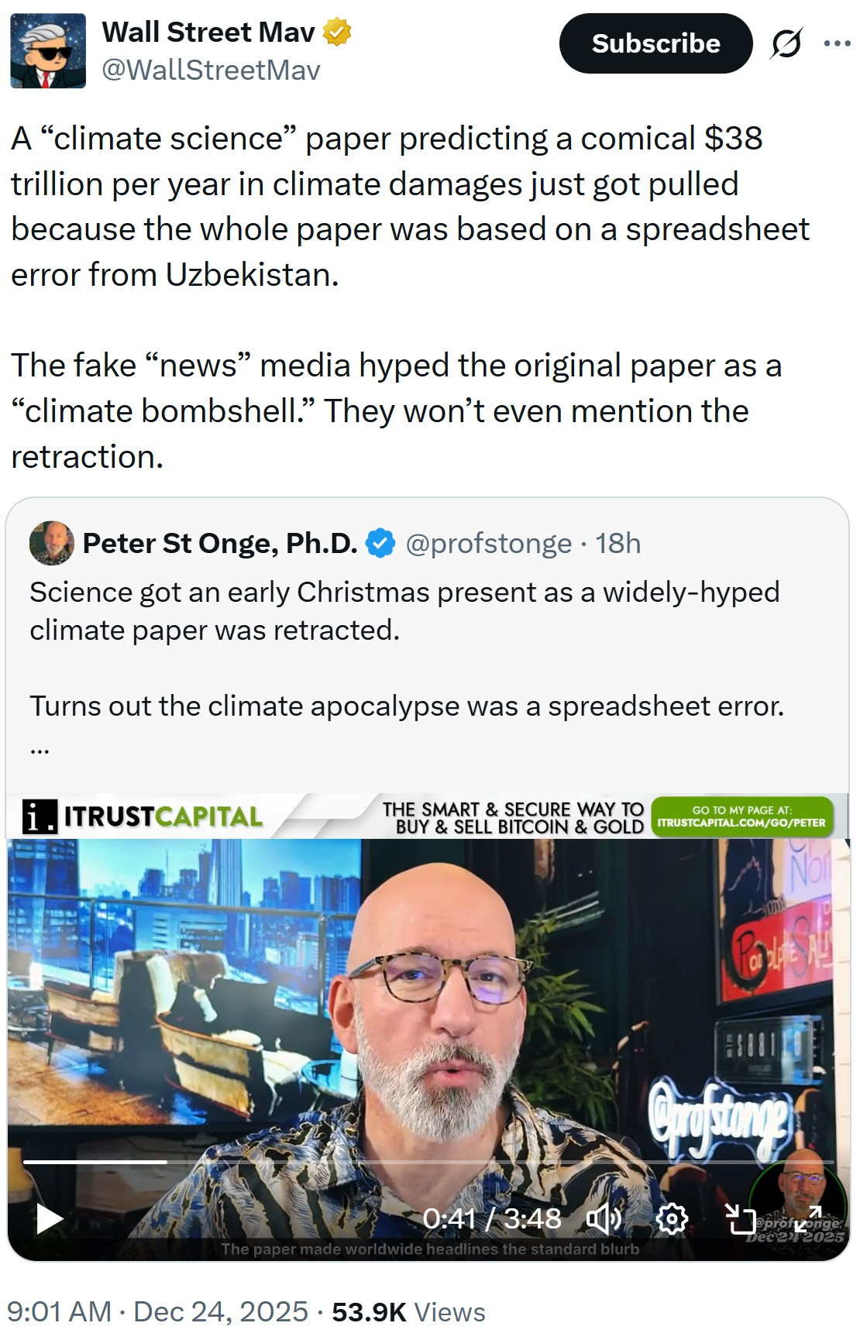Open the three-dot more options menu
Screen dimensions: 860x1340
tap(838, 43)
